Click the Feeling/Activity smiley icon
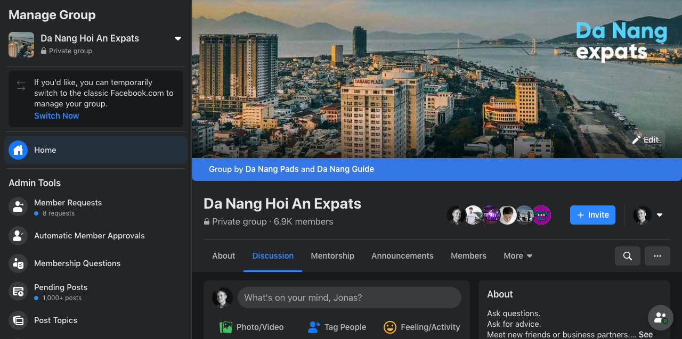Image resolution: width=682 pixels, height=339 pixels. pos(390,327)
